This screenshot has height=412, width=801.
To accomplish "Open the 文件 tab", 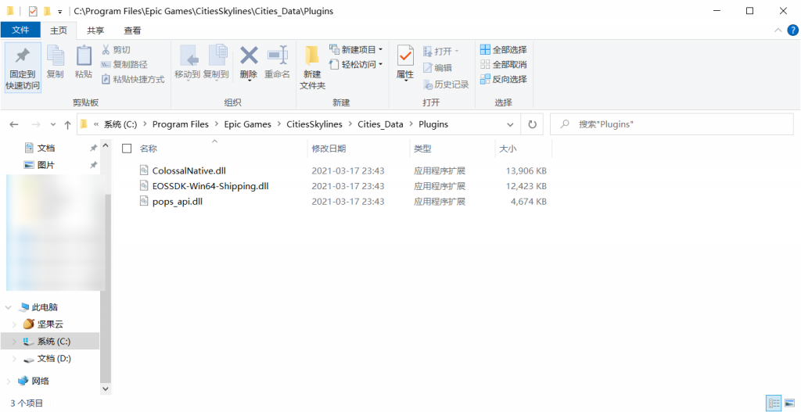I will 20,30.
